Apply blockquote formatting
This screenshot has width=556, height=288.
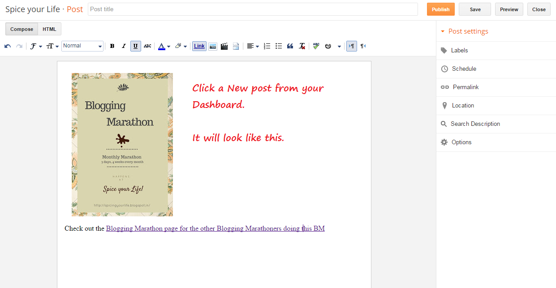290,46
